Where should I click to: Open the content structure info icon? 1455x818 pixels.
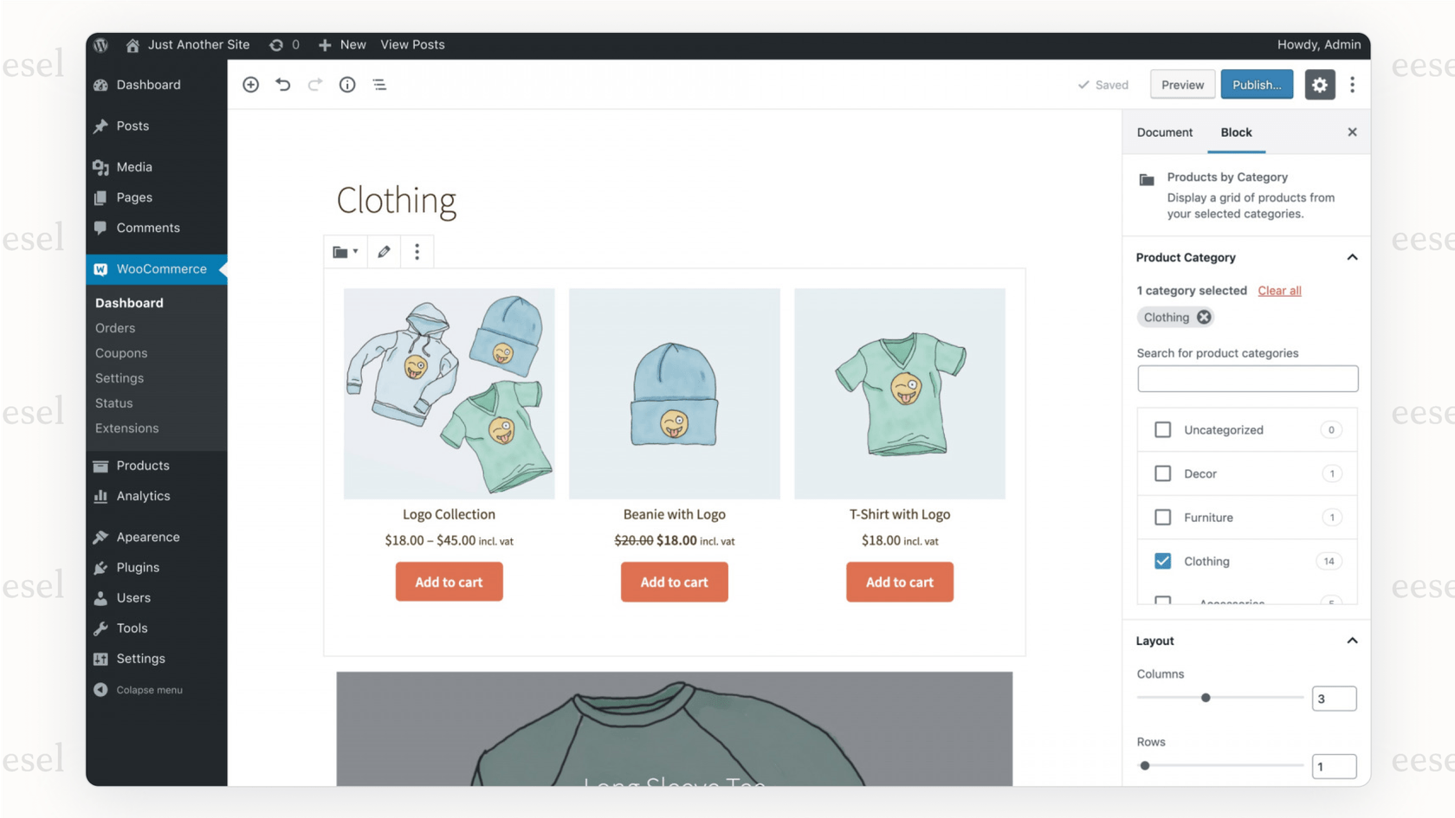(x=347, y=84)
